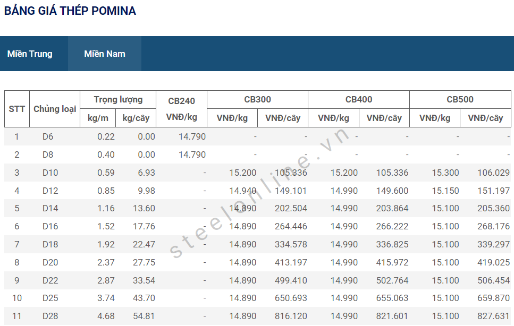Click the D18 row label

[50, 244]
